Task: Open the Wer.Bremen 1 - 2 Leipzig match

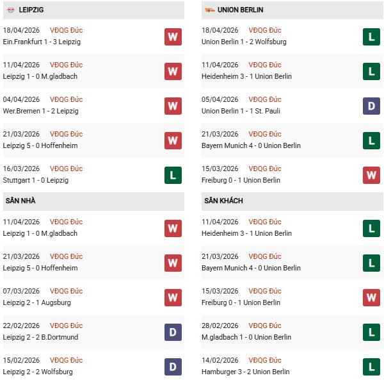Action: (x=40, y=111)
